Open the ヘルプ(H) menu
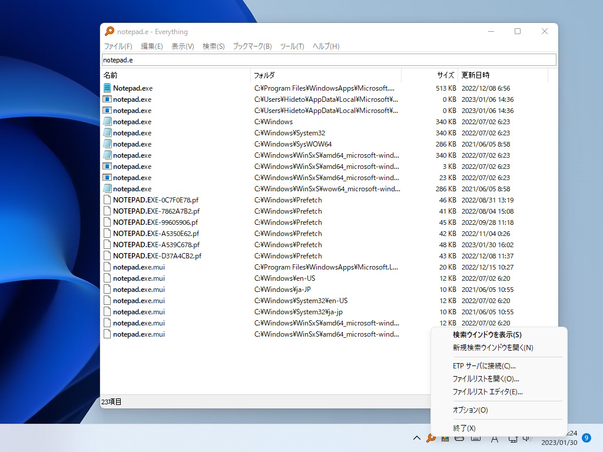Viewport: 603px width, 452px height. point(326,46)
